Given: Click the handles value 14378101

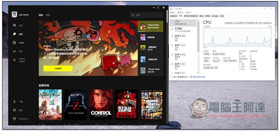Looking at the screenshot, I should pos(230,61).
